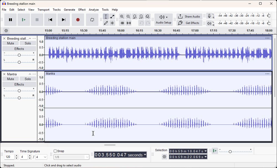Open the File menu
The width and height of the screenshot is (277, 168).
pos(4,10)
